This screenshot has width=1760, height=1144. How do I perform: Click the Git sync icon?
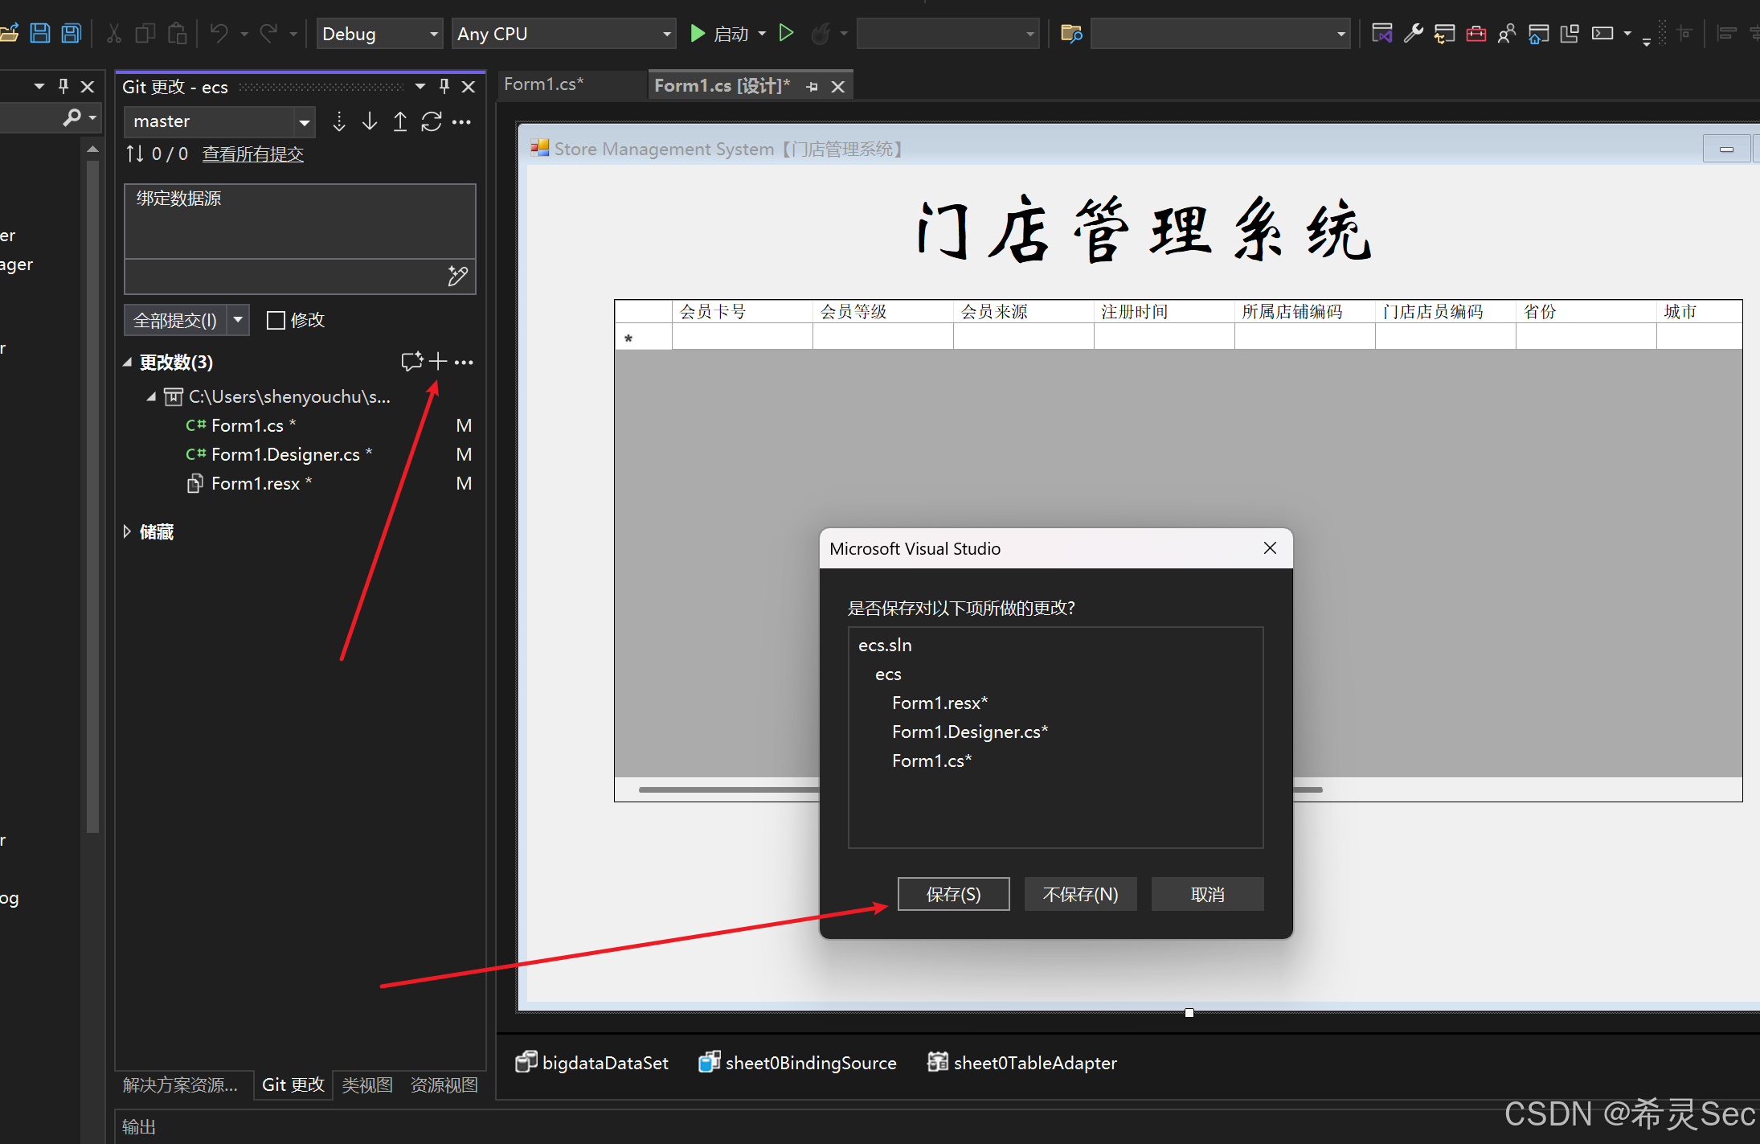pyautogui.click(x=432, y=121)
